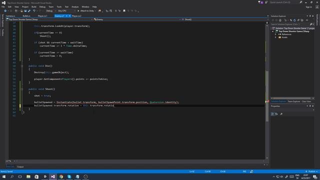
Task: Toggle the bookmark icon in the toolbar
Action: (x=124, y=11)
